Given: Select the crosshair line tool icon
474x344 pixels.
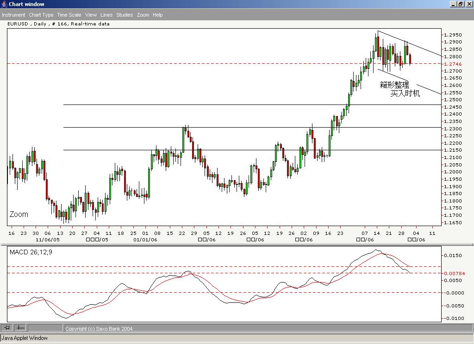Looking at the screenshot, I should click(x=20, y=328).
